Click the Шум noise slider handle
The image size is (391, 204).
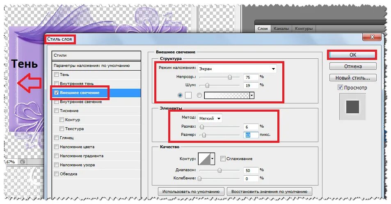tap(207, 85)
